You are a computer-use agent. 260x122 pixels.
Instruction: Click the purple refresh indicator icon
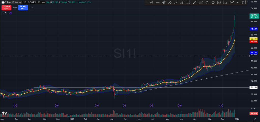10,13
